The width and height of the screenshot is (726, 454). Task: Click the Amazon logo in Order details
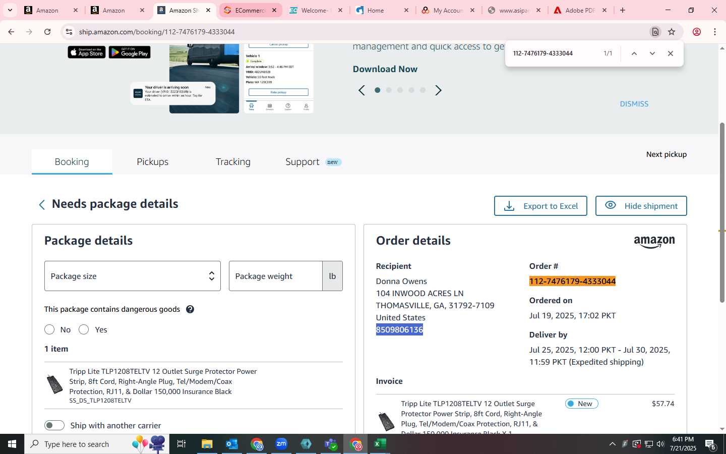[654, 242]
